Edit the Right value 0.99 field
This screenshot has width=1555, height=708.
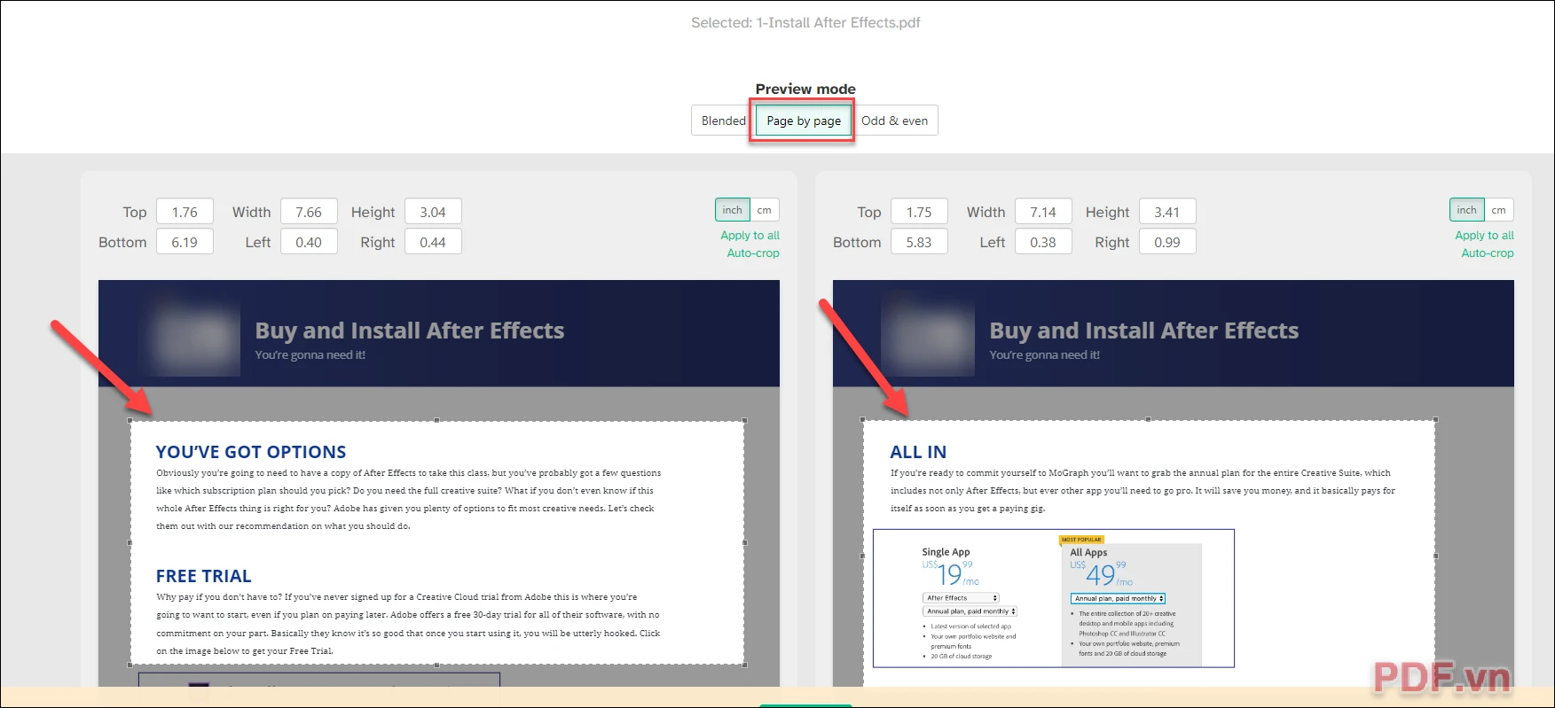tap(1167, 242)
